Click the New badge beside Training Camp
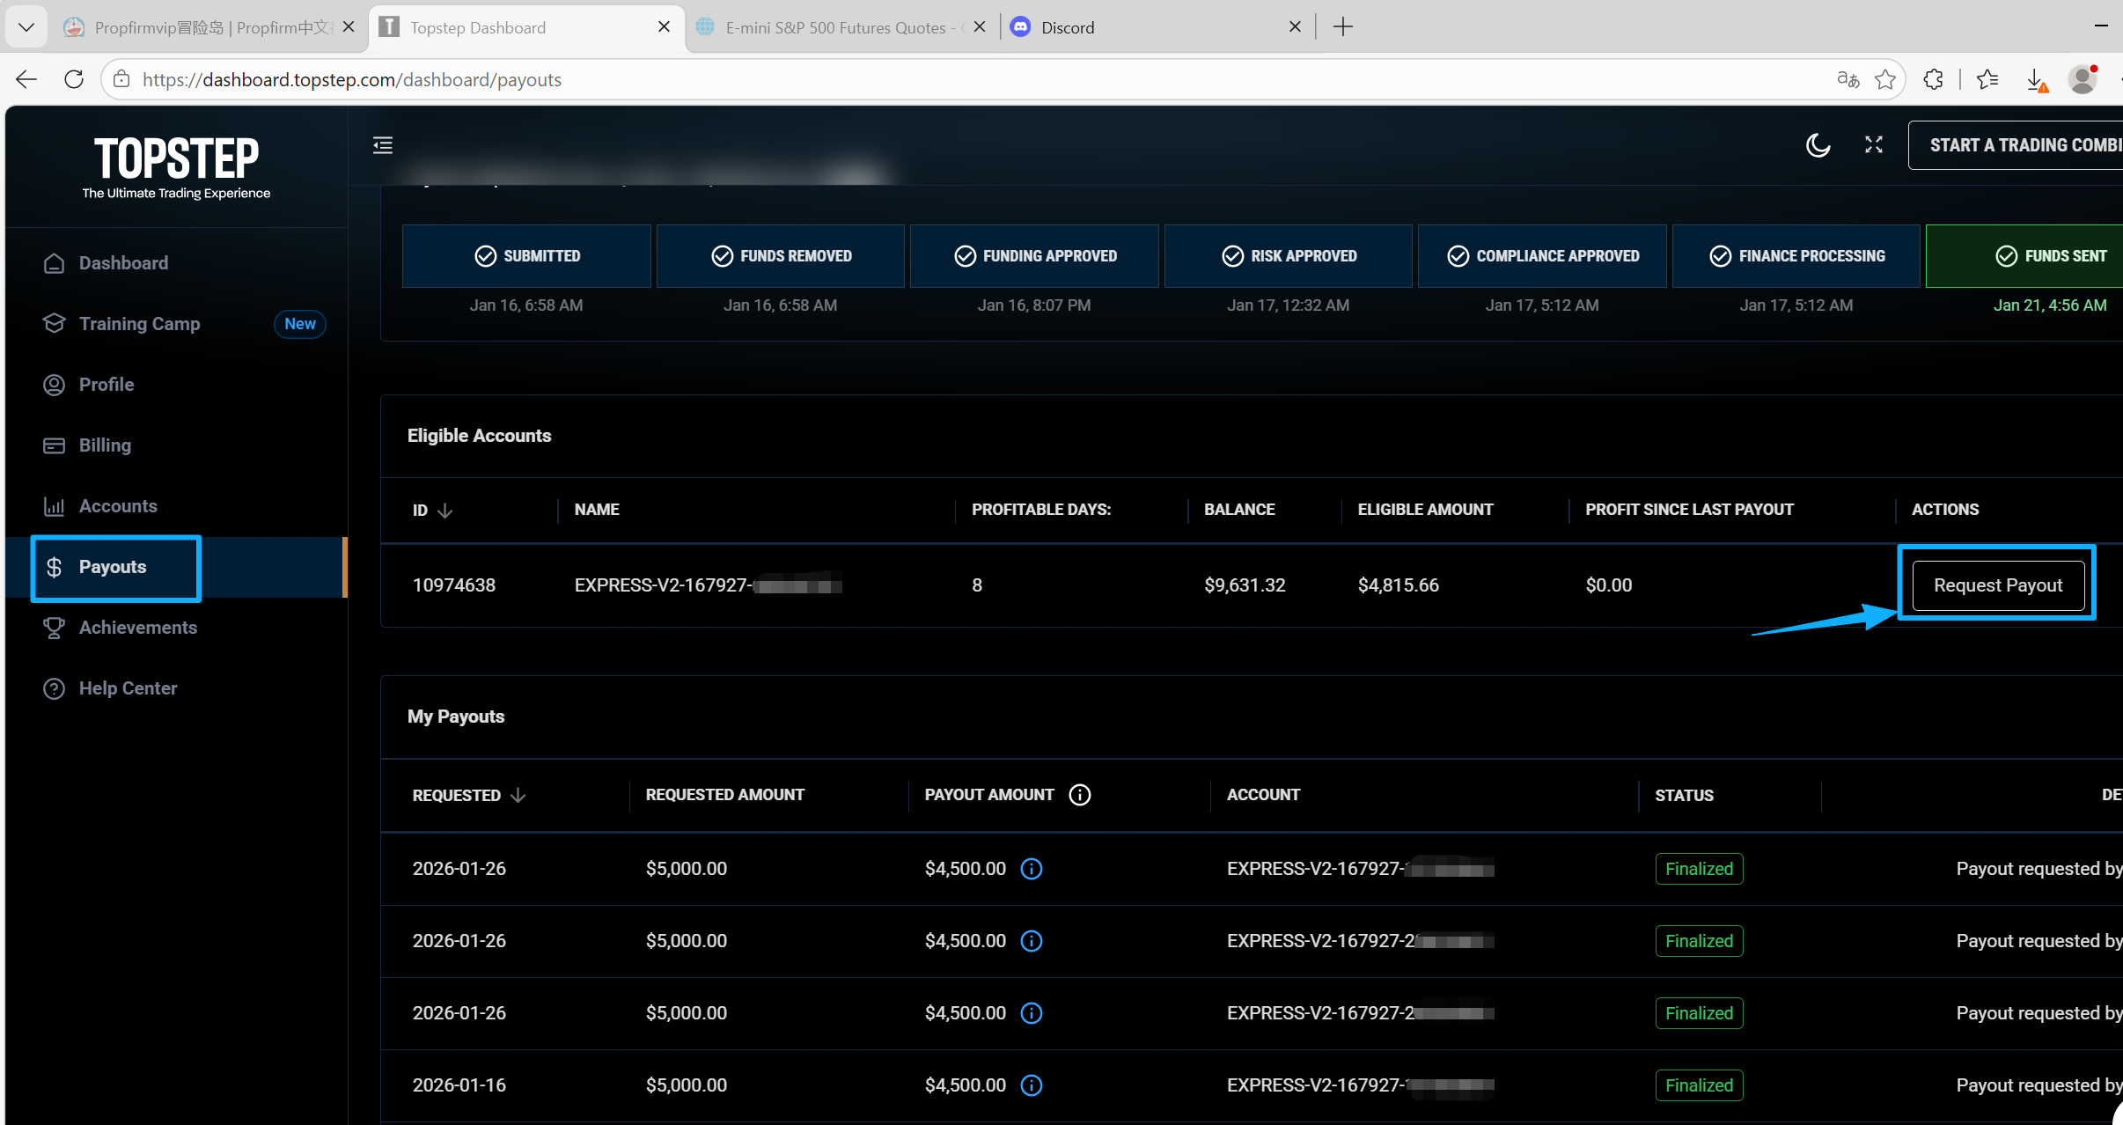Screen dimensions: 2123x1125 tap(300, 324)
